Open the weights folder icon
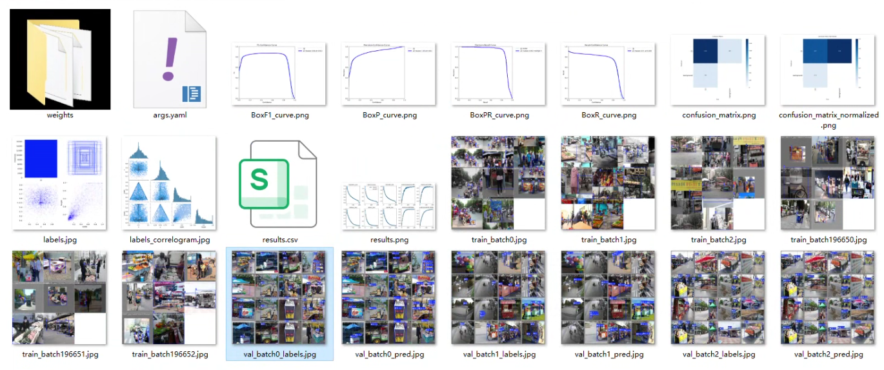The width and height of the screenshot is (884, 370). 60,59
